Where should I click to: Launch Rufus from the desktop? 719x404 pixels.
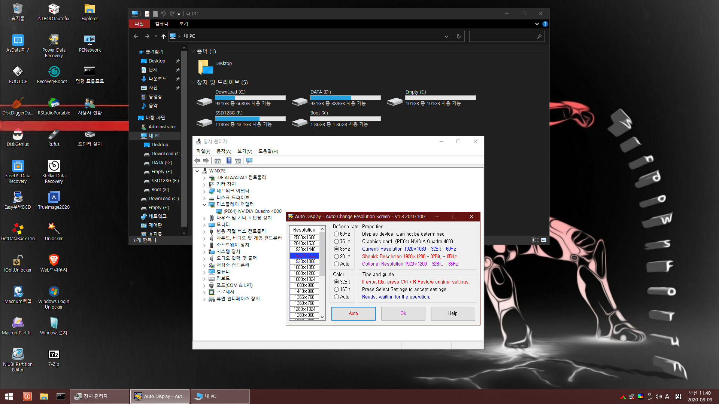coord(54,138)
